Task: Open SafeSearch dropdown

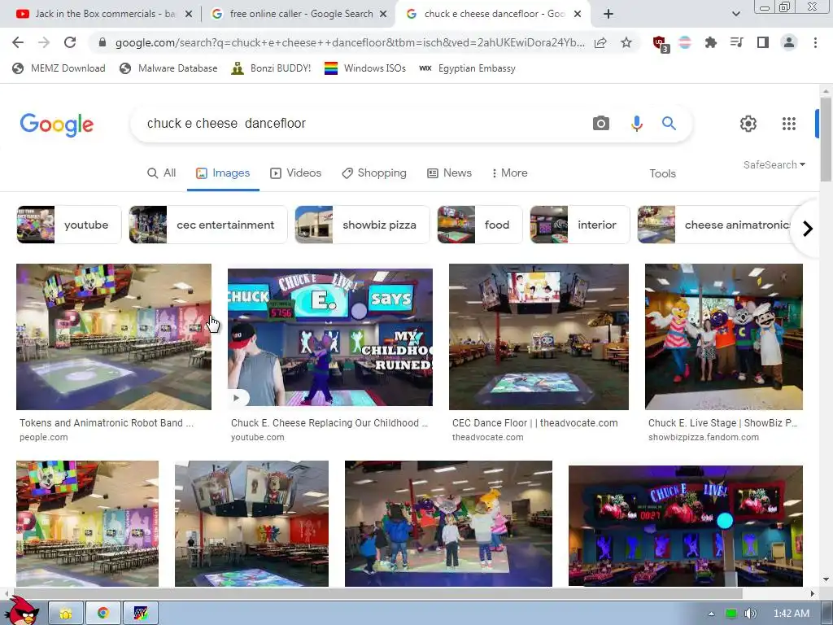Action: (774, 164)
